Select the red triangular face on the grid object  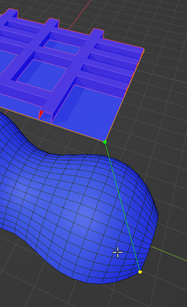[x=41, y=114]
